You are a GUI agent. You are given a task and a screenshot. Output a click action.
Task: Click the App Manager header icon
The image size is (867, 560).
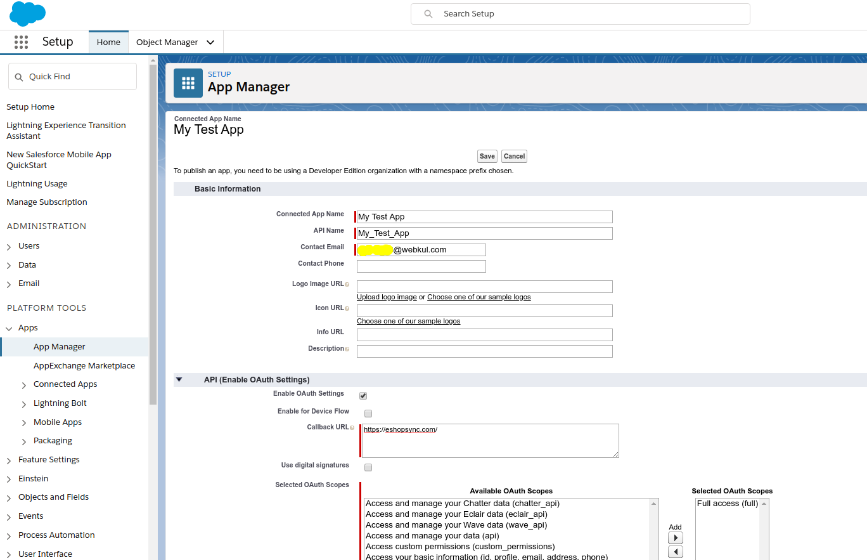click(x=188, y=83)
